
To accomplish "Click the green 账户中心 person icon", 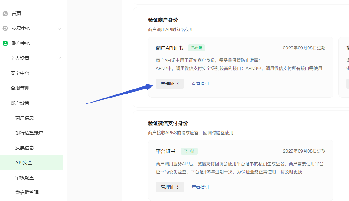I will 5,43.
